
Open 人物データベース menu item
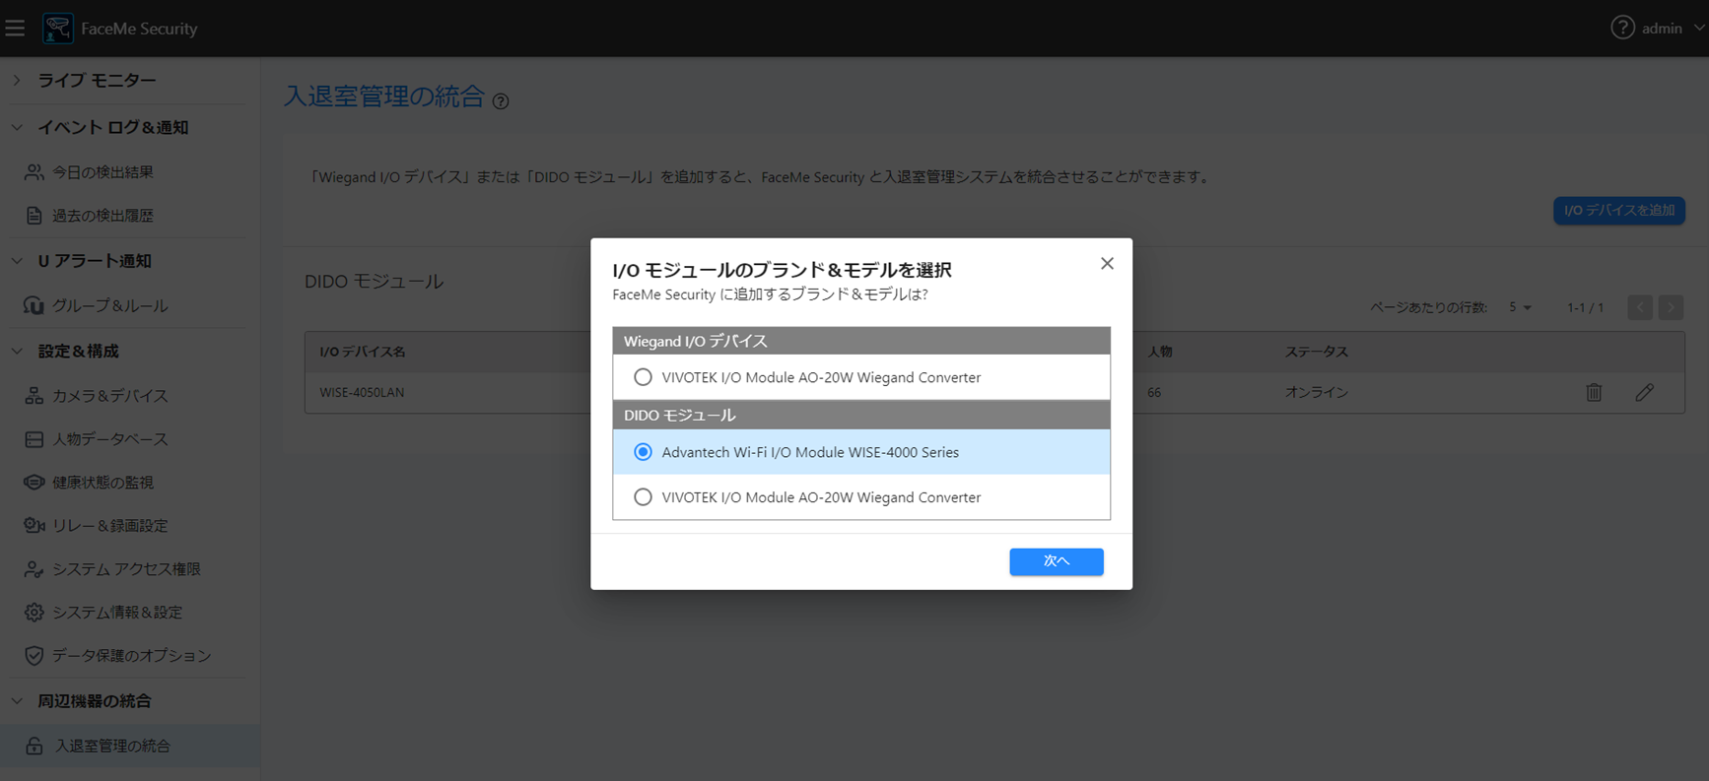tap(110, 439)
